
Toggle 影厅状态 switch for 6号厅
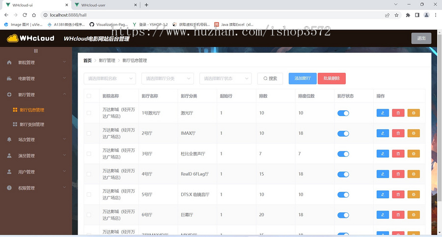coord(343,215)
